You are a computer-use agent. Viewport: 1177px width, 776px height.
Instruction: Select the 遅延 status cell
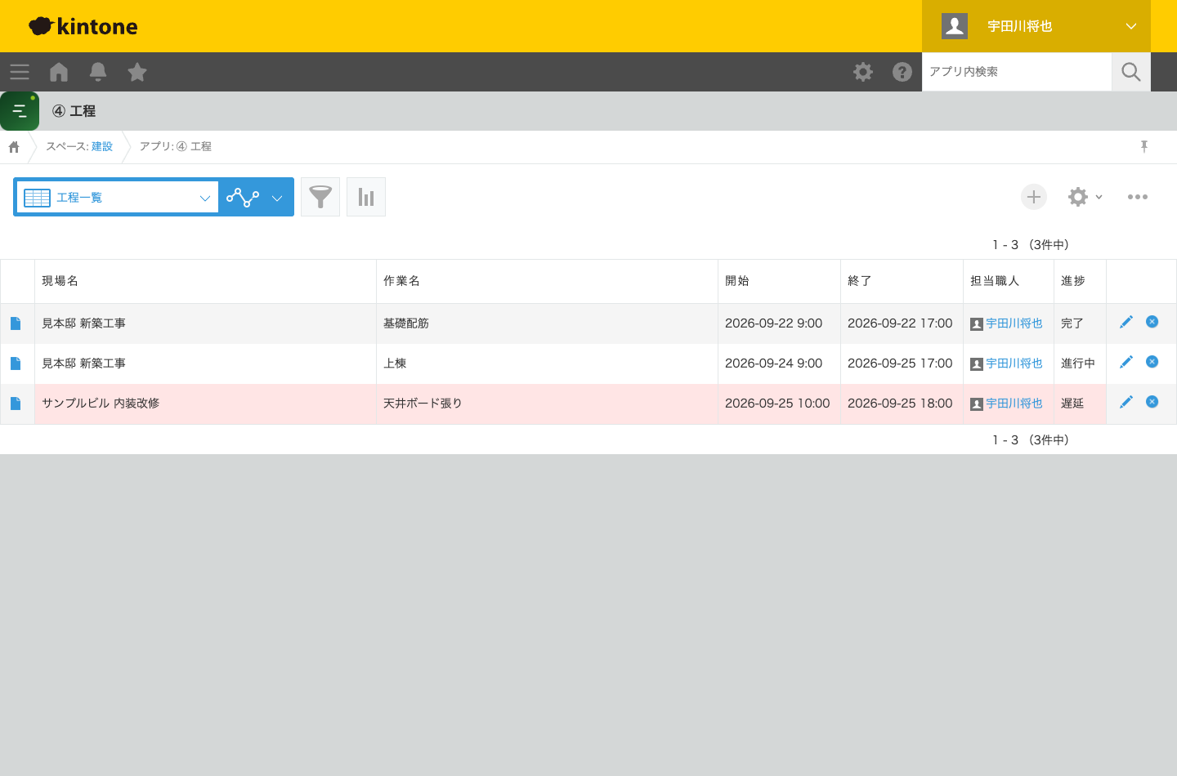click(x=1080, y=404)
